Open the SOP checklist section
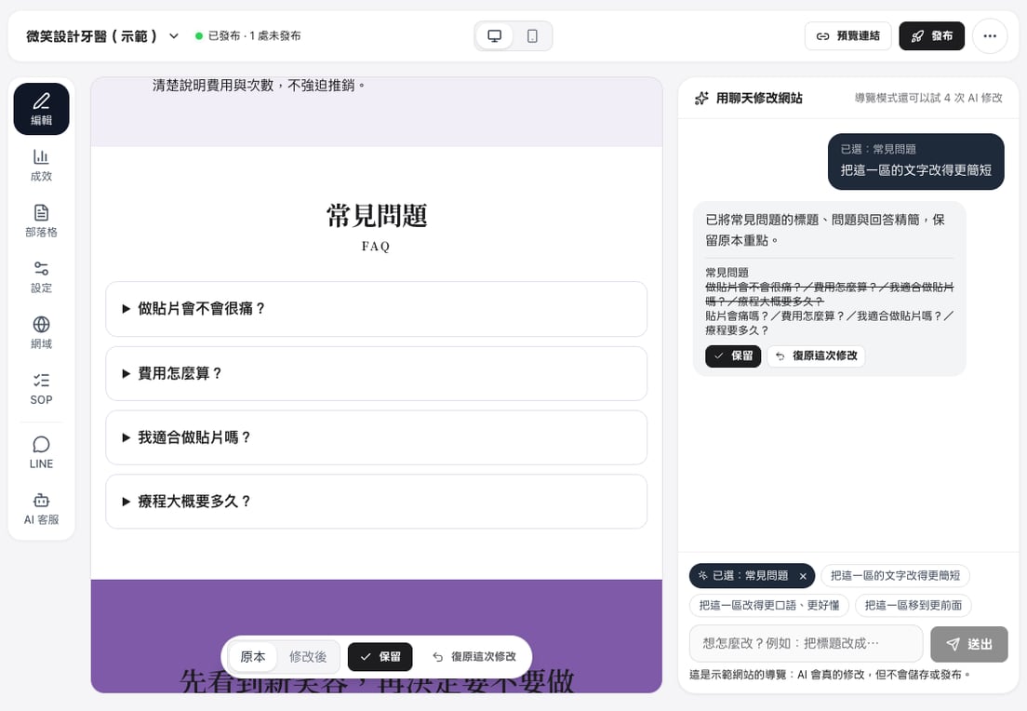Viewport: 1027px width, 711px height. 41,389
